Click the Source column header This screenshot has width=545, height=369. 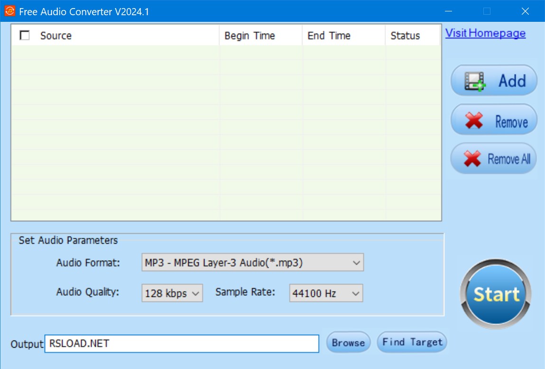115,36
